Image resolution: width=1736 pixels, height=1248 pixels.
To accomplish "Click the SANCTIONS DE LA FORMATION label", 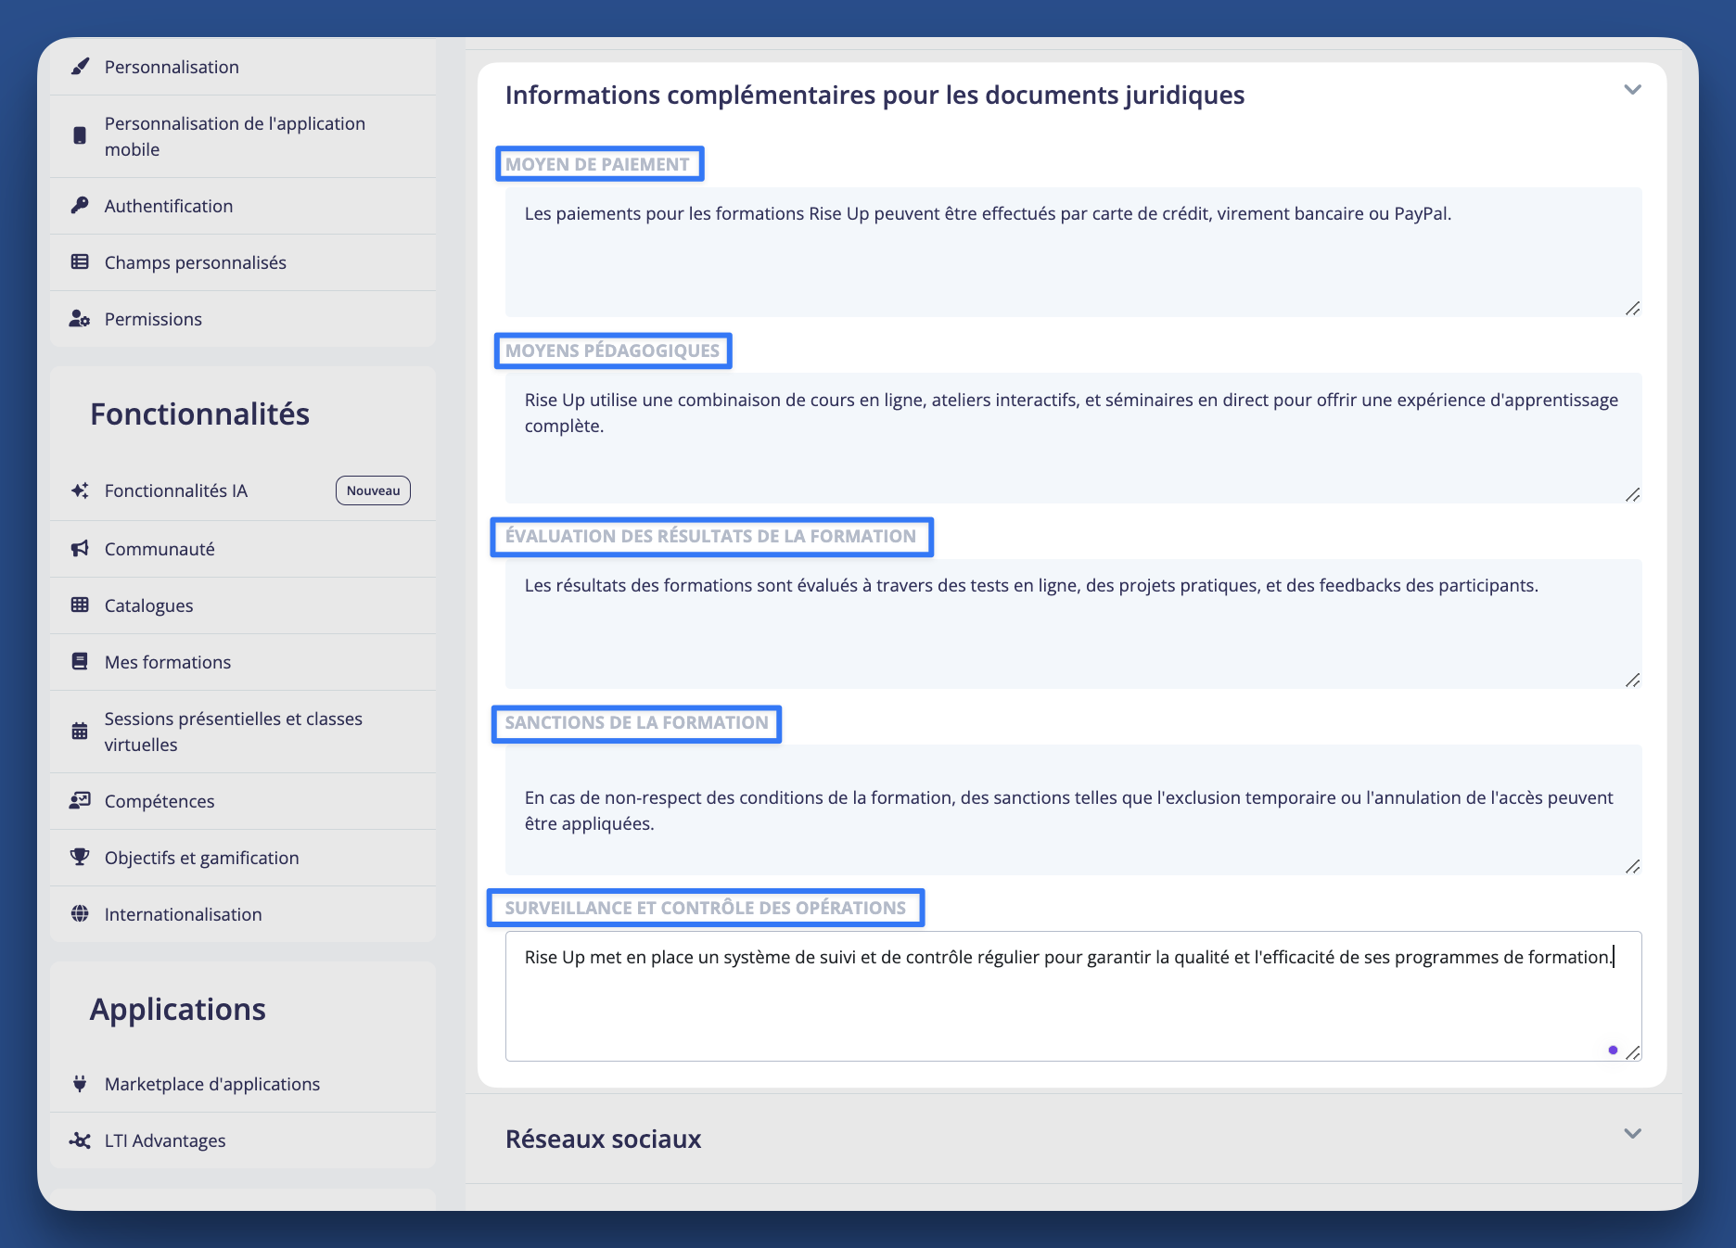I will point(636,722).
